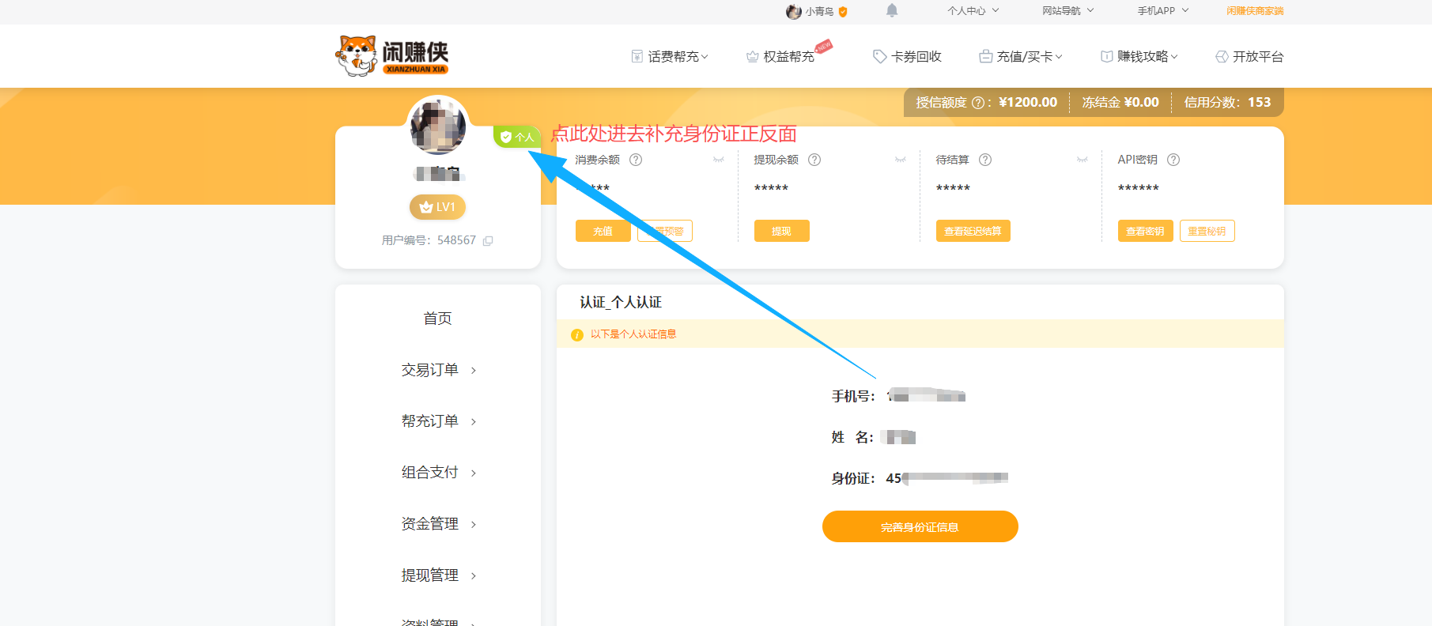
Task: Click the help icon next to 提现余额
Action: [x=814, y=160]
